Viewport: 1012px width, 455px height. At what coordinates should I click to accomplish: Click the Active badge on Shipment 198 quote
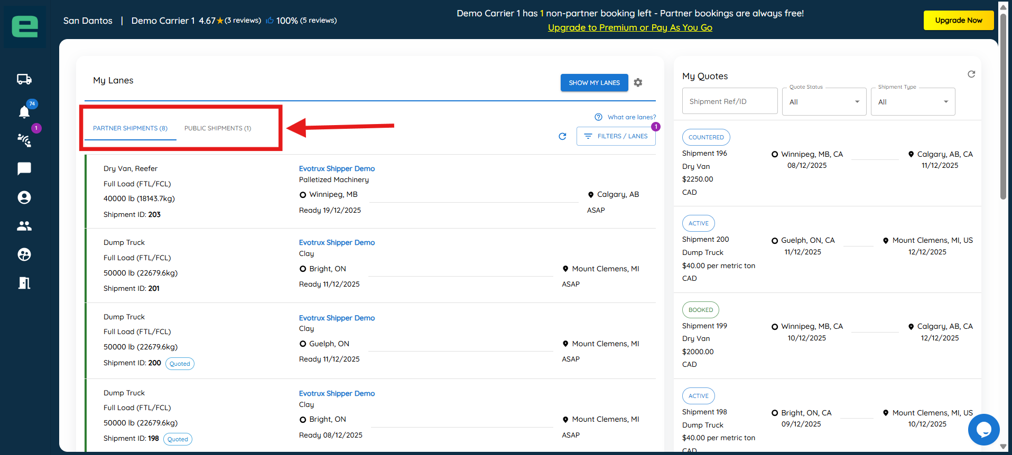point(699,396)
